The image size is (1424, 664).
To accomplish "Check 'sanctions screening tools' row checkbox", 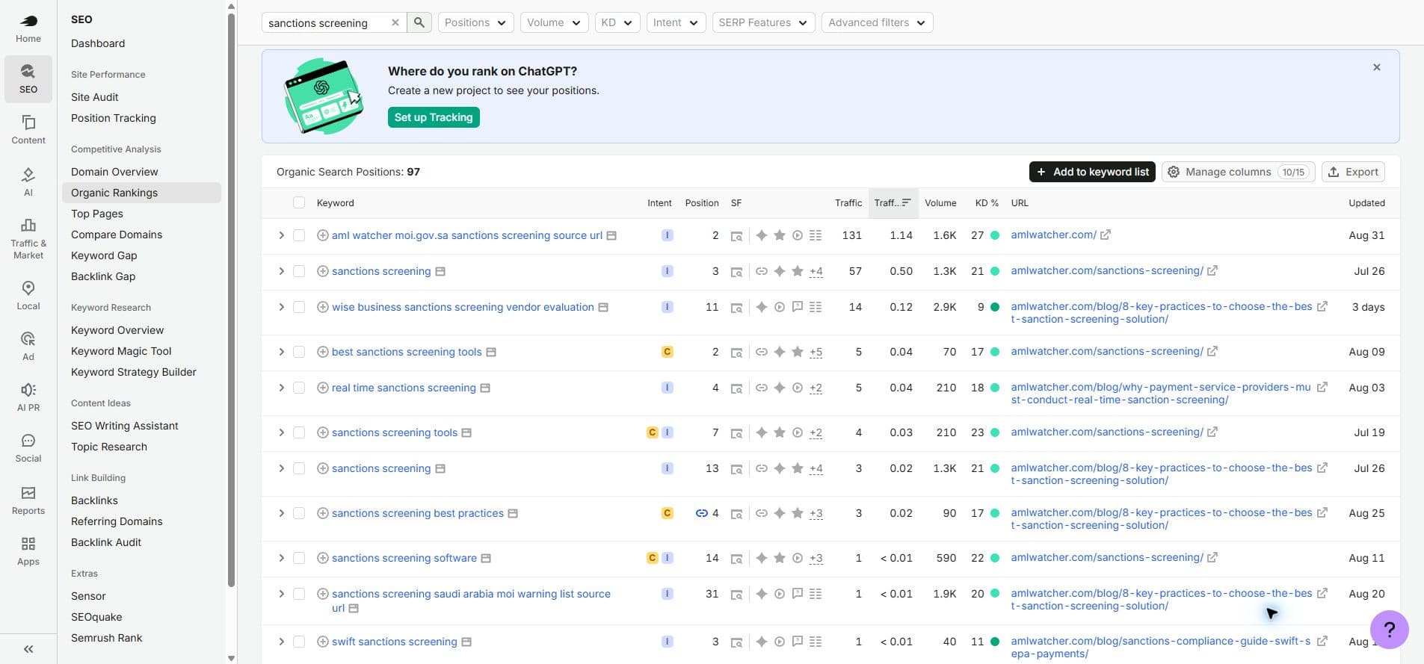I will click(299, 432).
